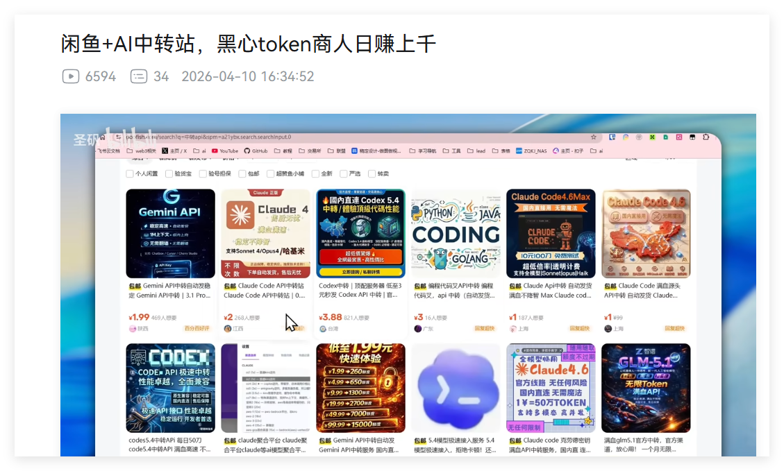Screen dimensions: 784x471
Task: Check the 超赞鱼小铺 filter checkbox
Action: (x=271, y=174)
